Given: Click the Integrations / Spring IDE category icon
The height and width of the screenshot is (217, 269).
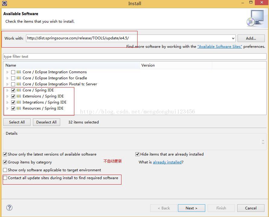Looking at the screenshot, I should click(x=19, y=102).
